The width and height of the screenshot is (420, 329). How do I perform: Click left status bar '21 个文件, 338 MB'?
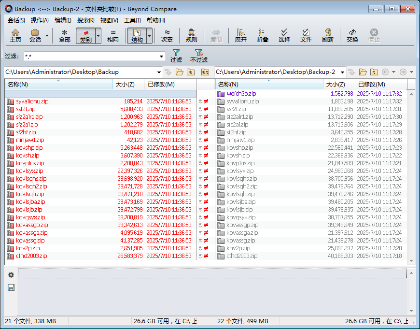click(x=30, y=321)
